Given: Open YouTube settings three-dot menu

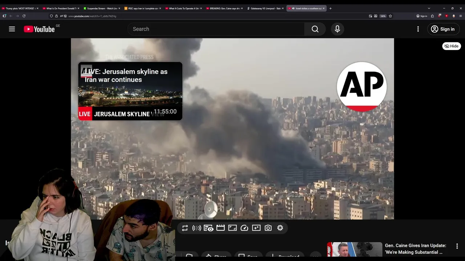Looking at the screenshot, I should (418, 29).
